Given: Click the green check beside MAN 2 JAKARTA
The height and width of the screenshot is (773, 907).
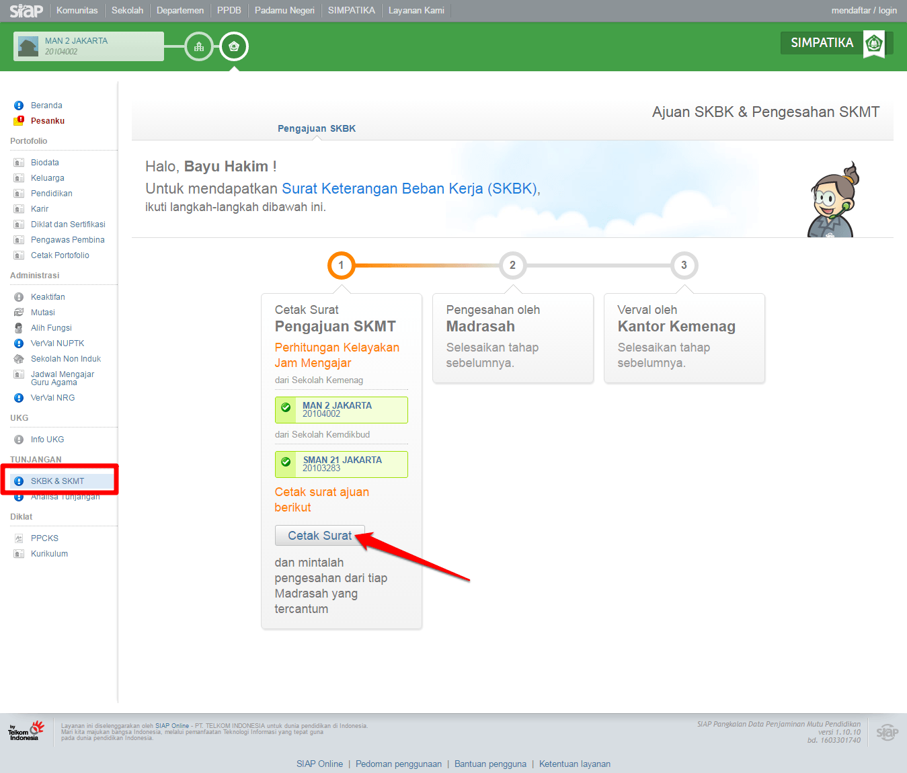Looking at the screenshot, I should click(286, 407).
